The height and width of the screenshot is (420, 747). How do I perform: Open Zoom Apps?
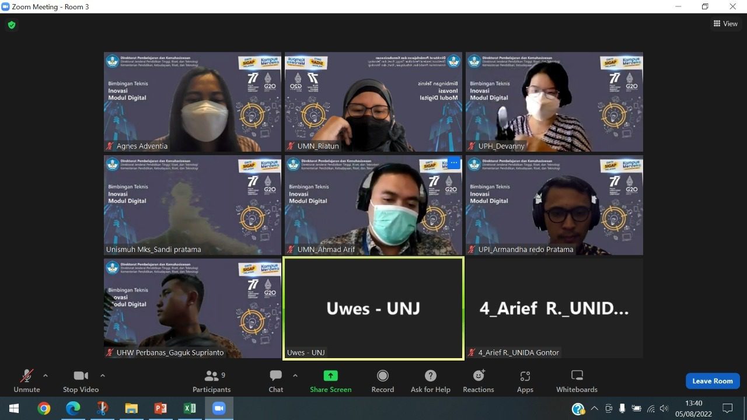(x=525, y=381)
